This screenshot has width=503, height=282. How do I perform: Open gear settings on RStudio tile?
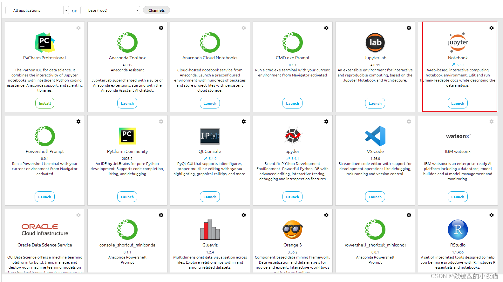[x=492, y=215]
